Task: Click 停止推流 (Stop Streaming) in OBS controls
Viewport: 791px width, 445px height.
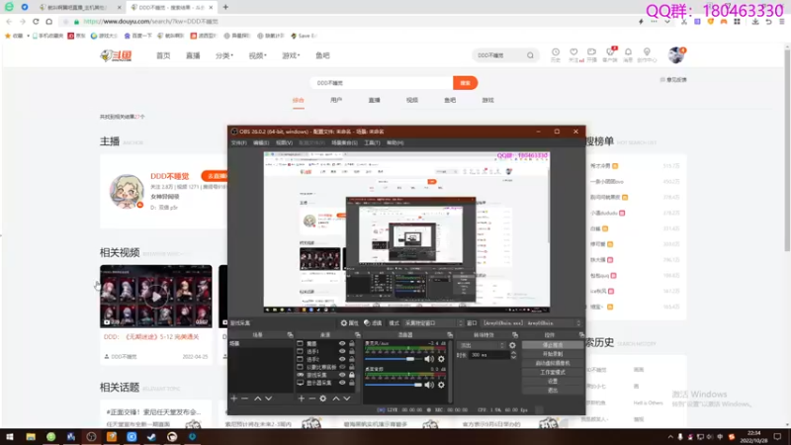Action: pos(553,345)
